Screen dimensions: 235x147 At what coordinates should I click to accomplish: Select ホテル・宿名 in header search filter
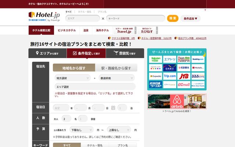84,12
